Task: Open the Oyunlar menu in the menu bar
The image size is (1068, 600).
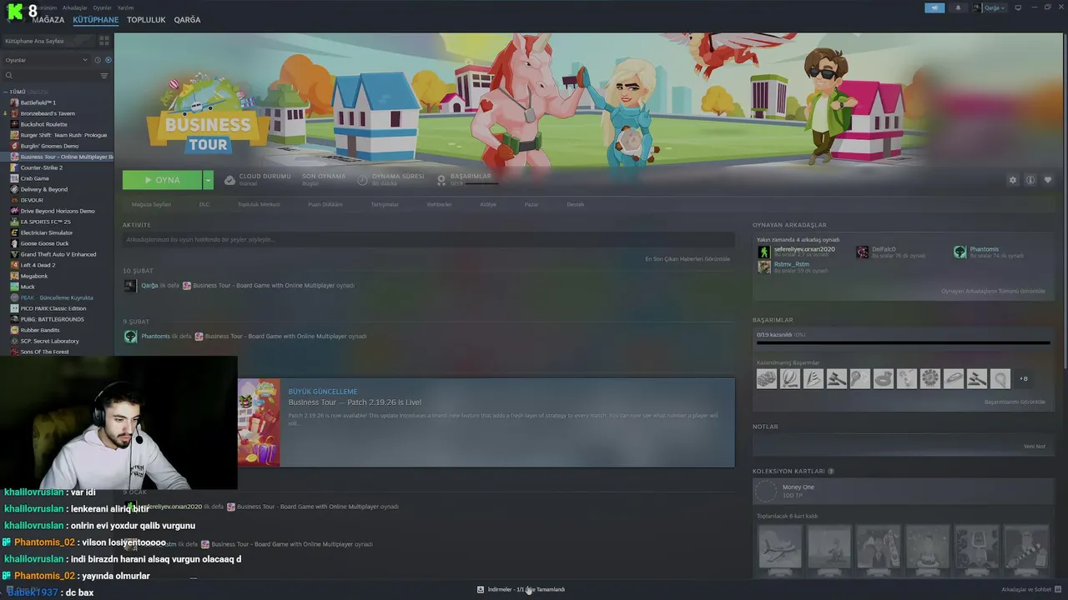Action: point(102,7)
